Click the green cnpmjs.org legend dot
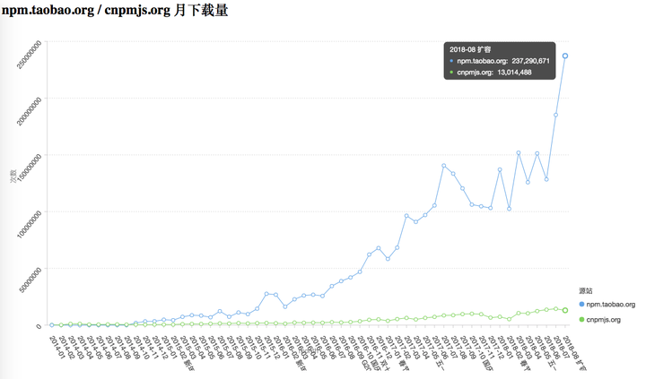This screenshot has height=379, width=646. [x=581, y=320]
